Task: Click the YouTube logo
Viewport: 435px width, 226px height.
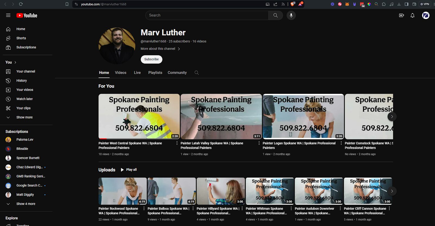Action: [27, 16]
